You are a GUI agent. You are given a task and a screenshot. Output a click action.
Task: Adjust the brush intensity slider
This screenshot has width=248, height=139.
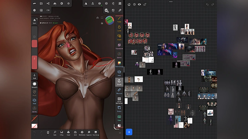[x=34, y=59]
